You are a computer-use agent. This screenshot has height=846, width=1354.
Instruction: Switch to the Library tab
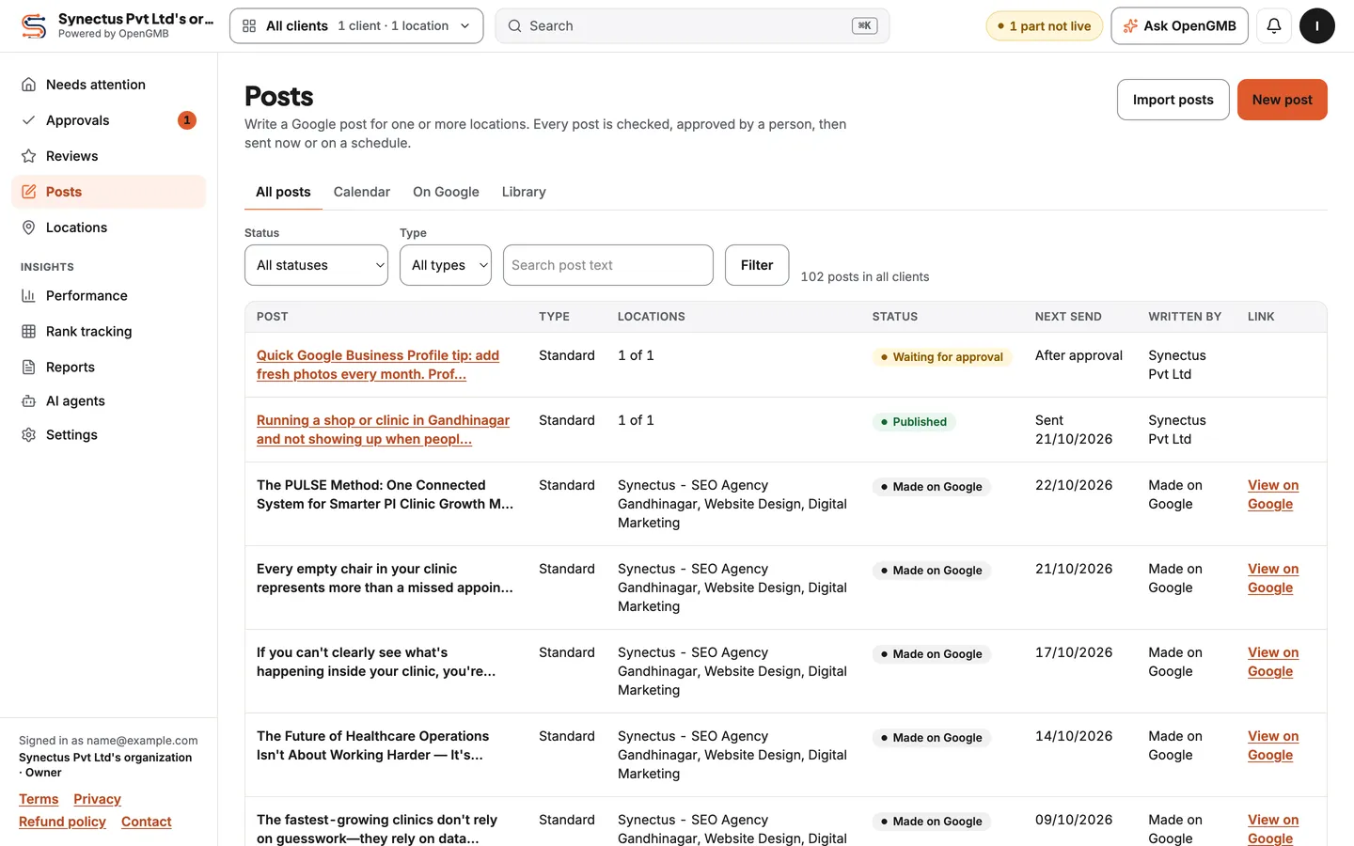coord(524,192)
